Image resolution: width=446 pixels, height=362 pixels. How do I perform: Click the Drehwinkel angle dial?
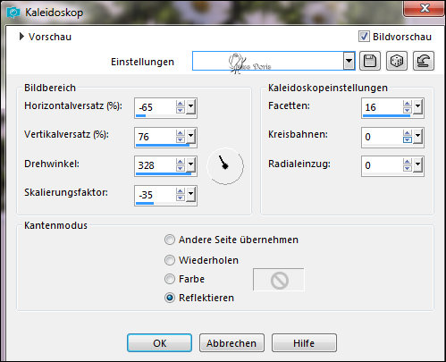tap(225, 166)
